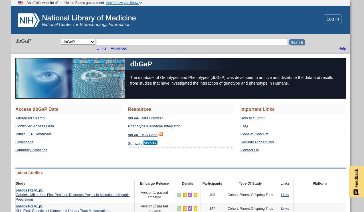The height and width of the screenshot is (212, 364).
Task: Open the dbGaP Data Browser link
Action: coord(145,118)
